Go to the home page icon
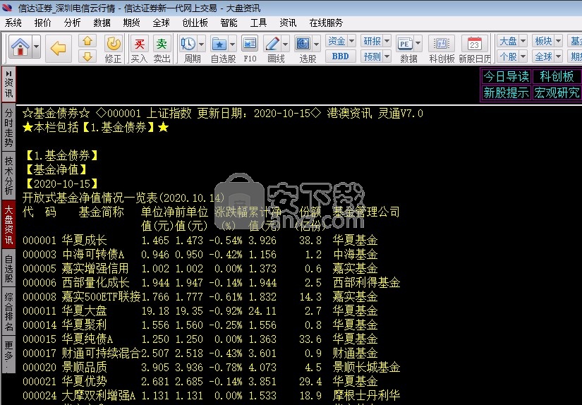The height and width of the screenshot is (405, 582). point(20,47)
